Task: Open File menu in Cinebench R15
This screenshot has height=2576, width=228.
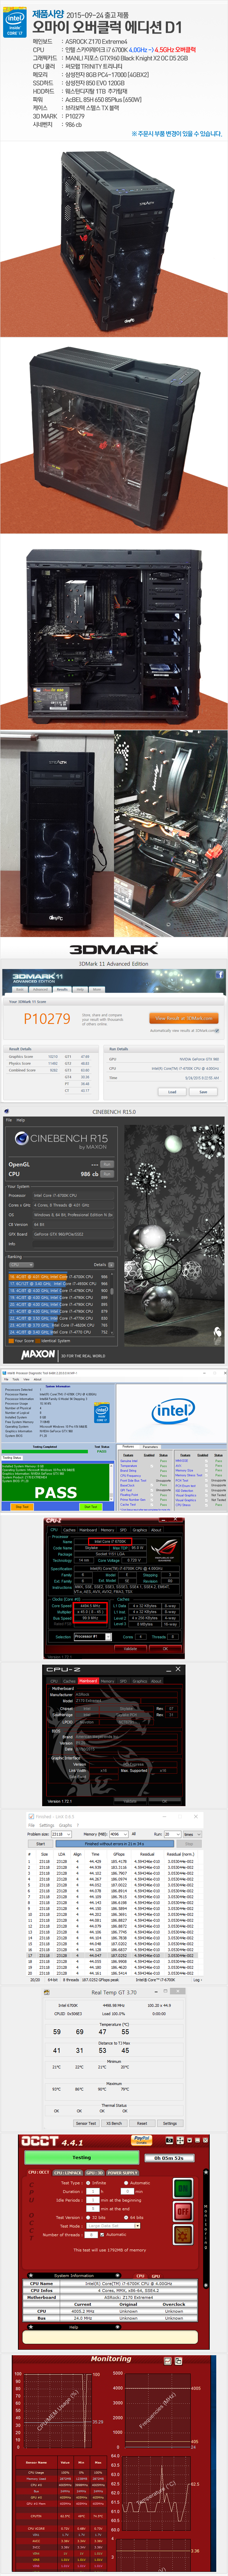Action: pyautogui.click(x=9, y=1120)
